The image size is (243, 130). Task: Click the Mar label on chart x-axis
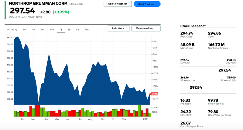tap(33, 119)
